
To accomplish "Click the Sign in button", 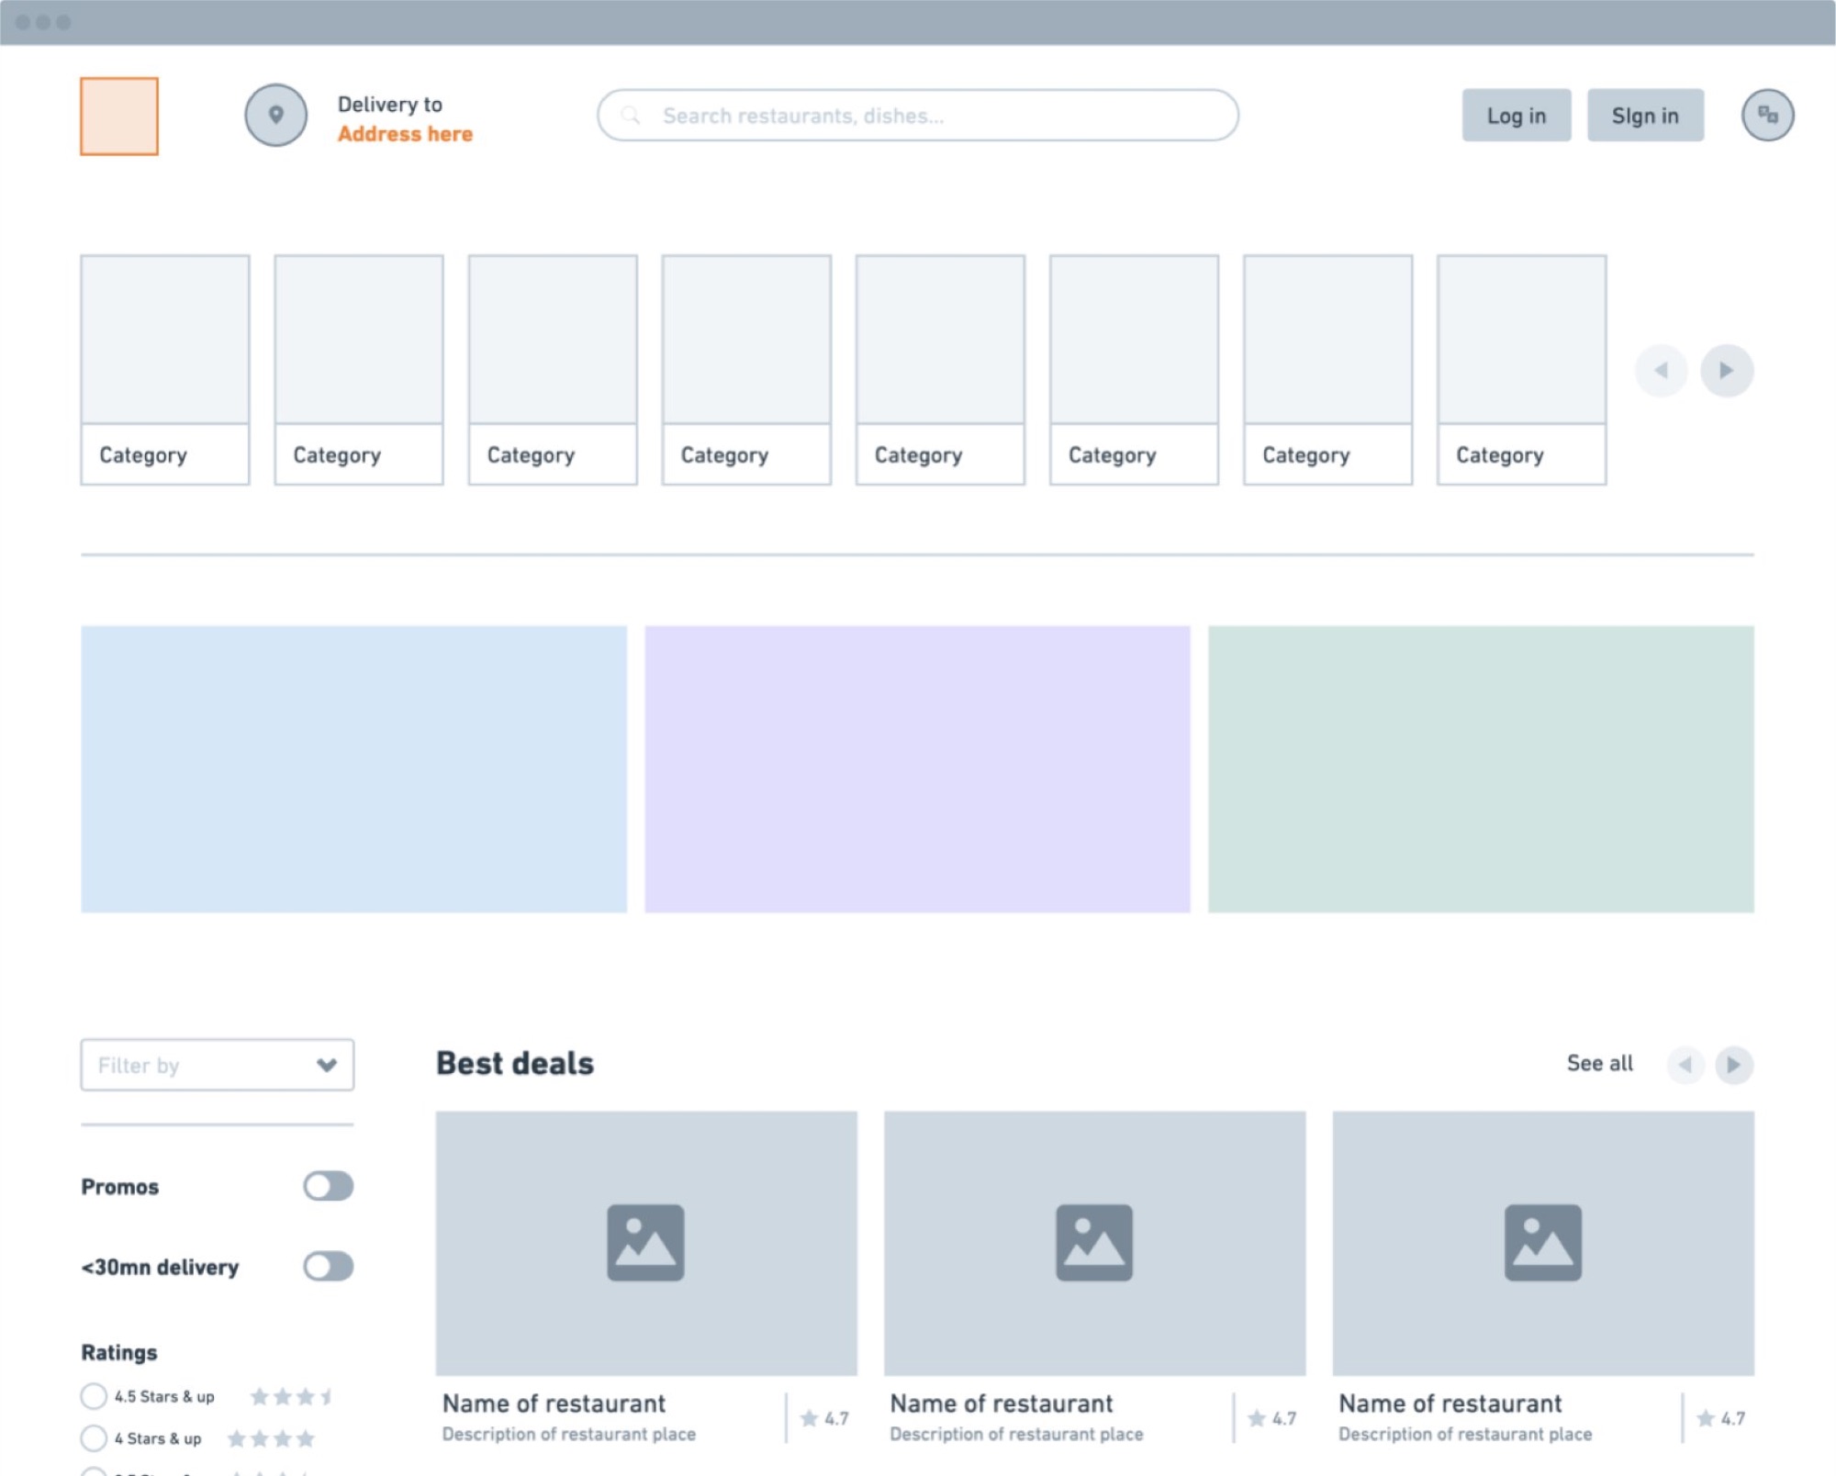I will pos(1645,115).
